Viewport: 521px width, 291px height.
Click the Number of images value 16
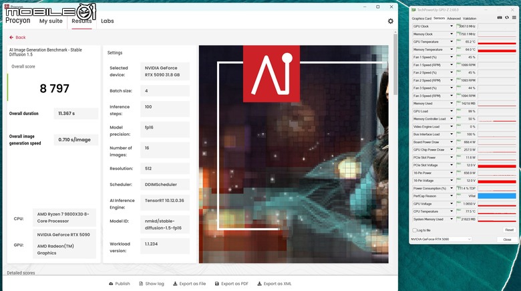165,150
